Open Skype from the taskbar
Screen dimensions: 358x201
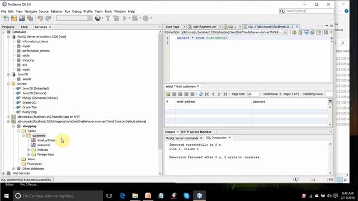[186, 196]
